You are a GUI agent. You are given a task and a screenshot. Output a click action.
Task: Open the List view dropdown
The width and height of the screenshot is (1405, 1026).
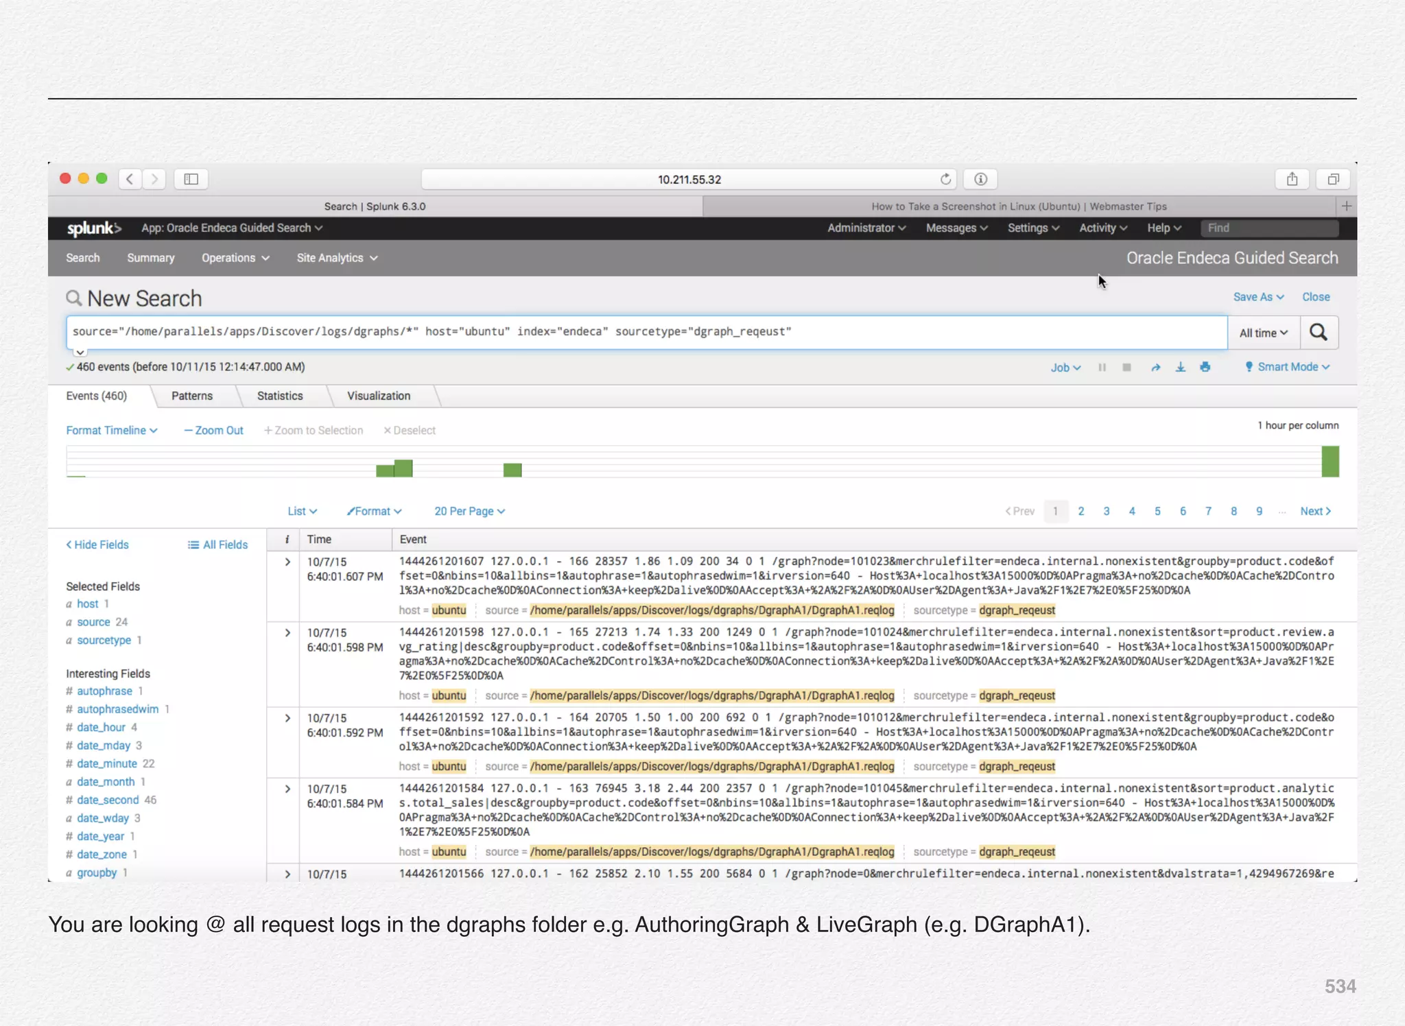point(302,511)
